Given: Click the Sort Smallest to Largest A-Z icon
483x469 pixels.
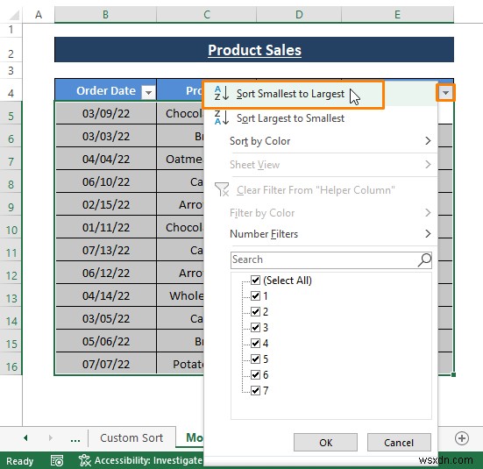Looking at the screenshot, I should [x=222, y=94].
